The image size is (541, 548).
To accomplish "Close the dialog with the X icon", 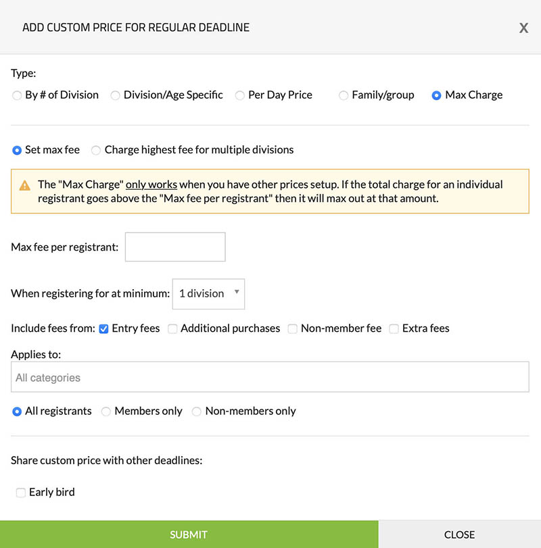I will coord(523,28).
